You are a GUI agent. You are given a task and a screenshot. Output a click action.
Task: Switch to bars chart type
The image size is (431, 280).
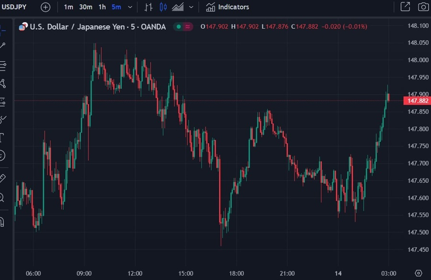pos(148,7)
